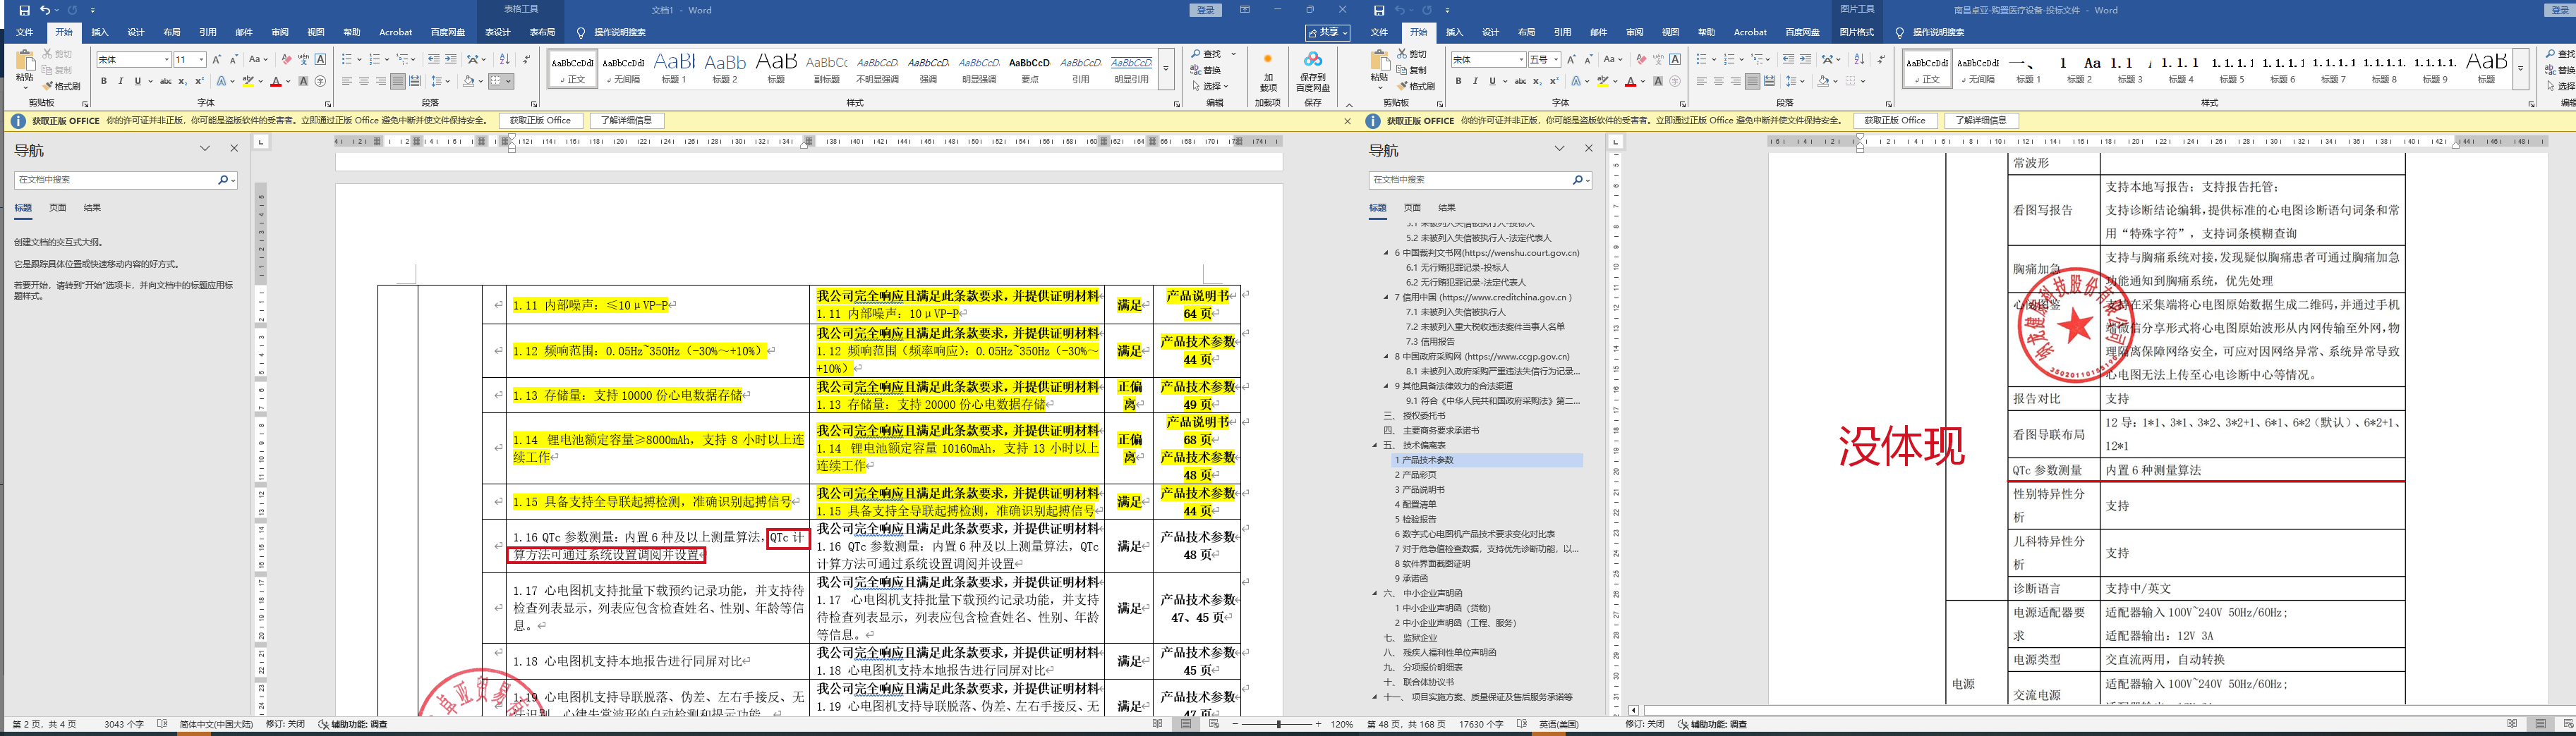Screen dimensions: 2576x736
Task: Switch to 结果 tab in left navigation pane
Action: (92, 208)
